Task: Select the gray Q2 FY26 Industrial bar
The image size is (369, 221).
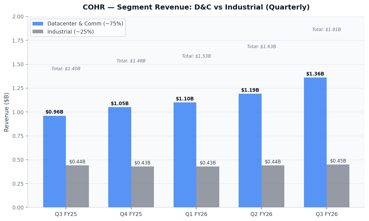Action: [x=273, y=186]
